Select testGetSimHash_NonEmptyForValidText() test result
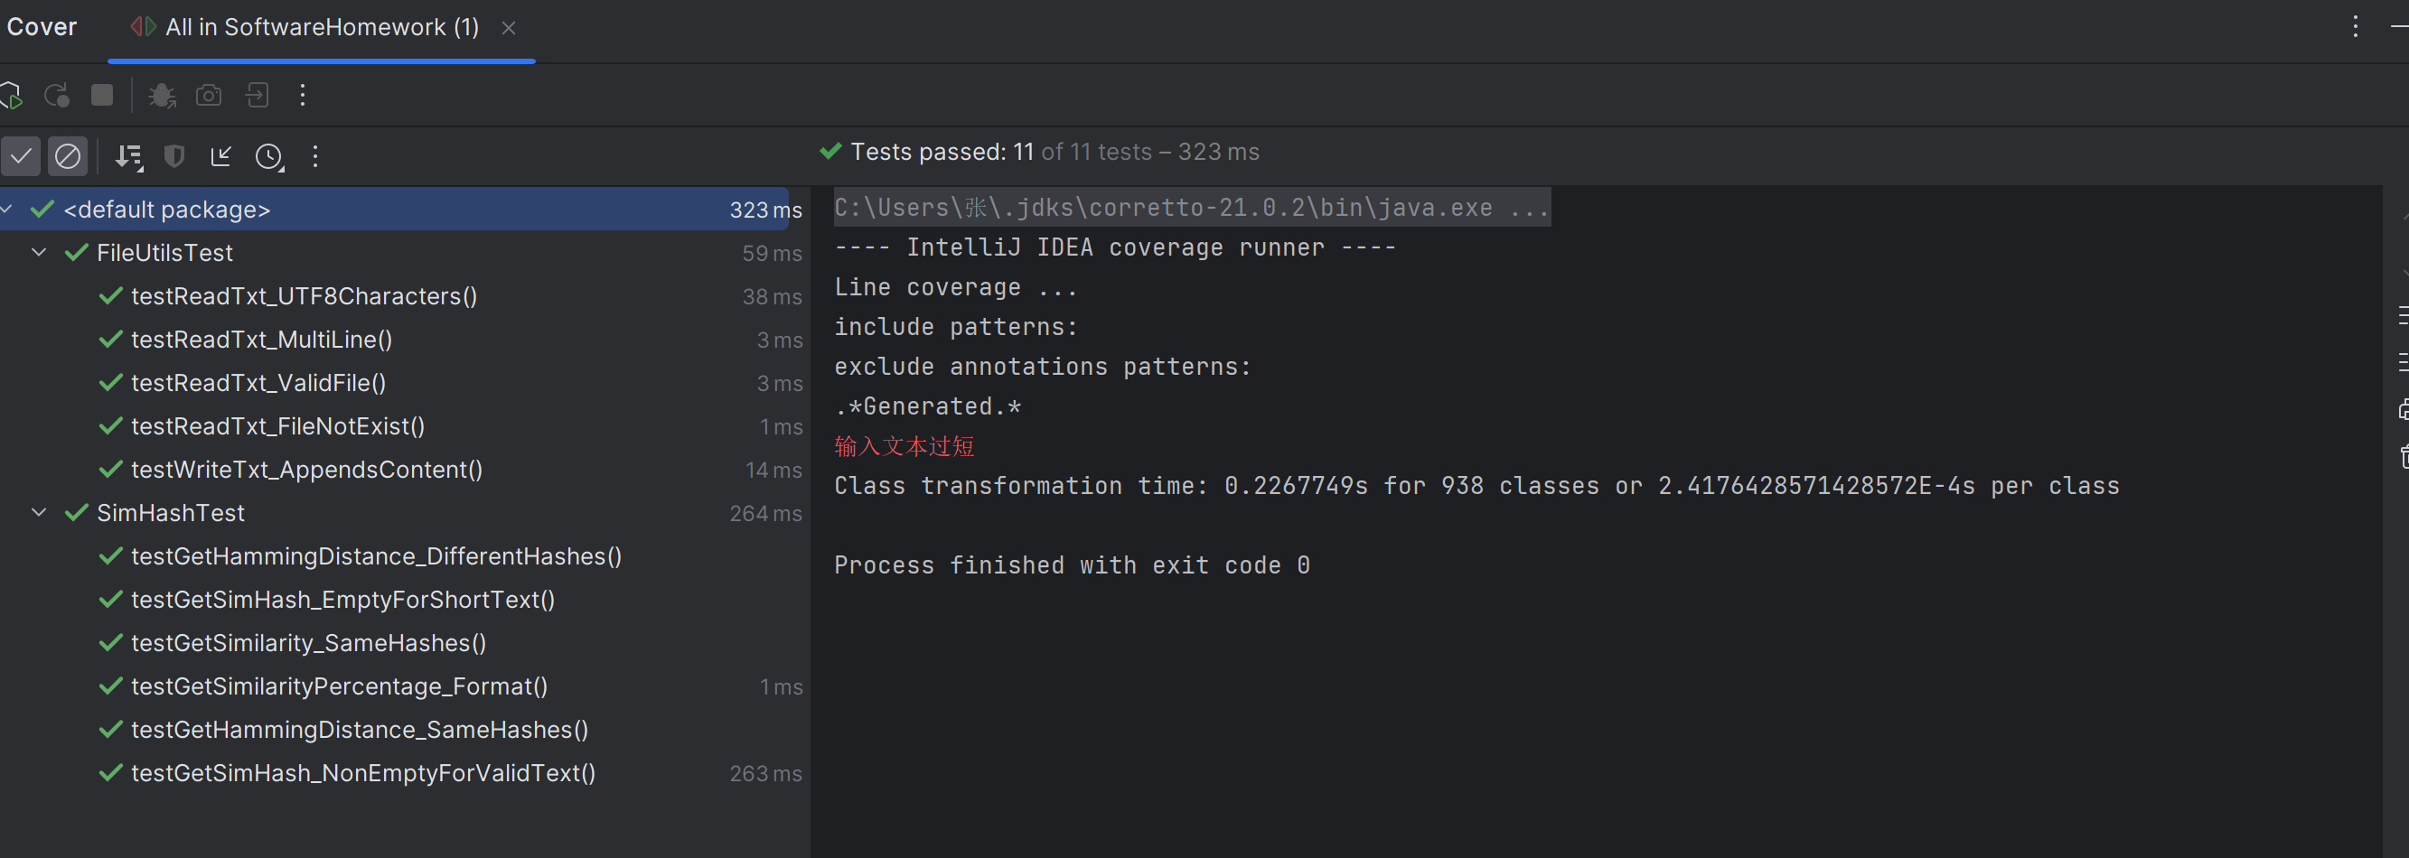This screenshot has height=858, width=2409. [x=363, y=774]
